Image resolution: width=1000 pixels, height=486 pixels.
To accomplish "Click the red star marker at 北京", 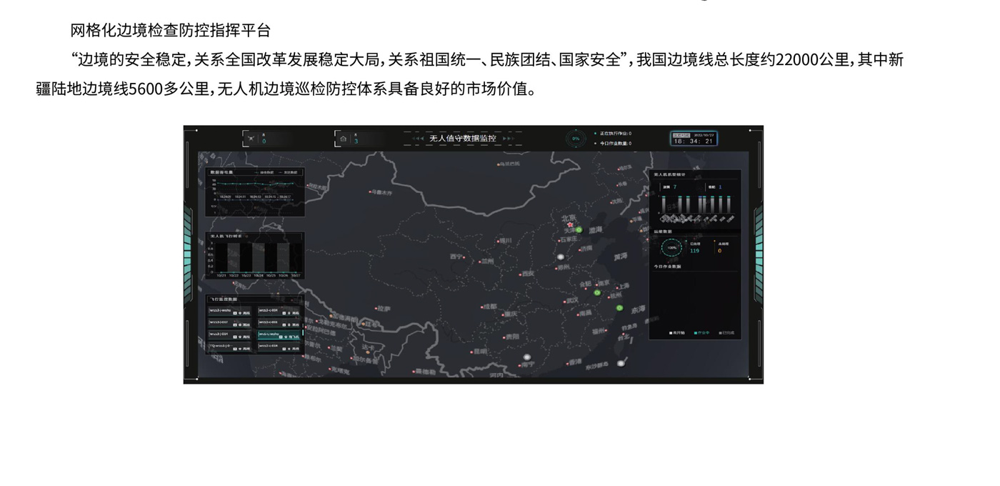I will click(x=570, y=225).
